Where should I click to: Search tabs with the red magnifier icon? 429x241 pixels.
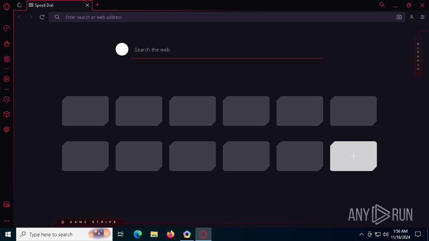[382, 5]
